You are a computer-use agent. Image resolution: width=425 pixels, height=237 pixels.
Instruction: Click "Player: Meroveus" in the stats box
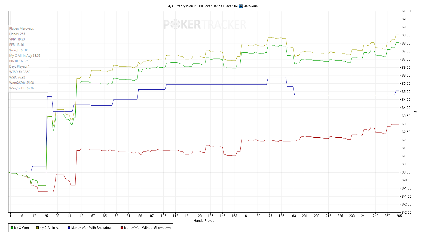(x=22, y=29)
